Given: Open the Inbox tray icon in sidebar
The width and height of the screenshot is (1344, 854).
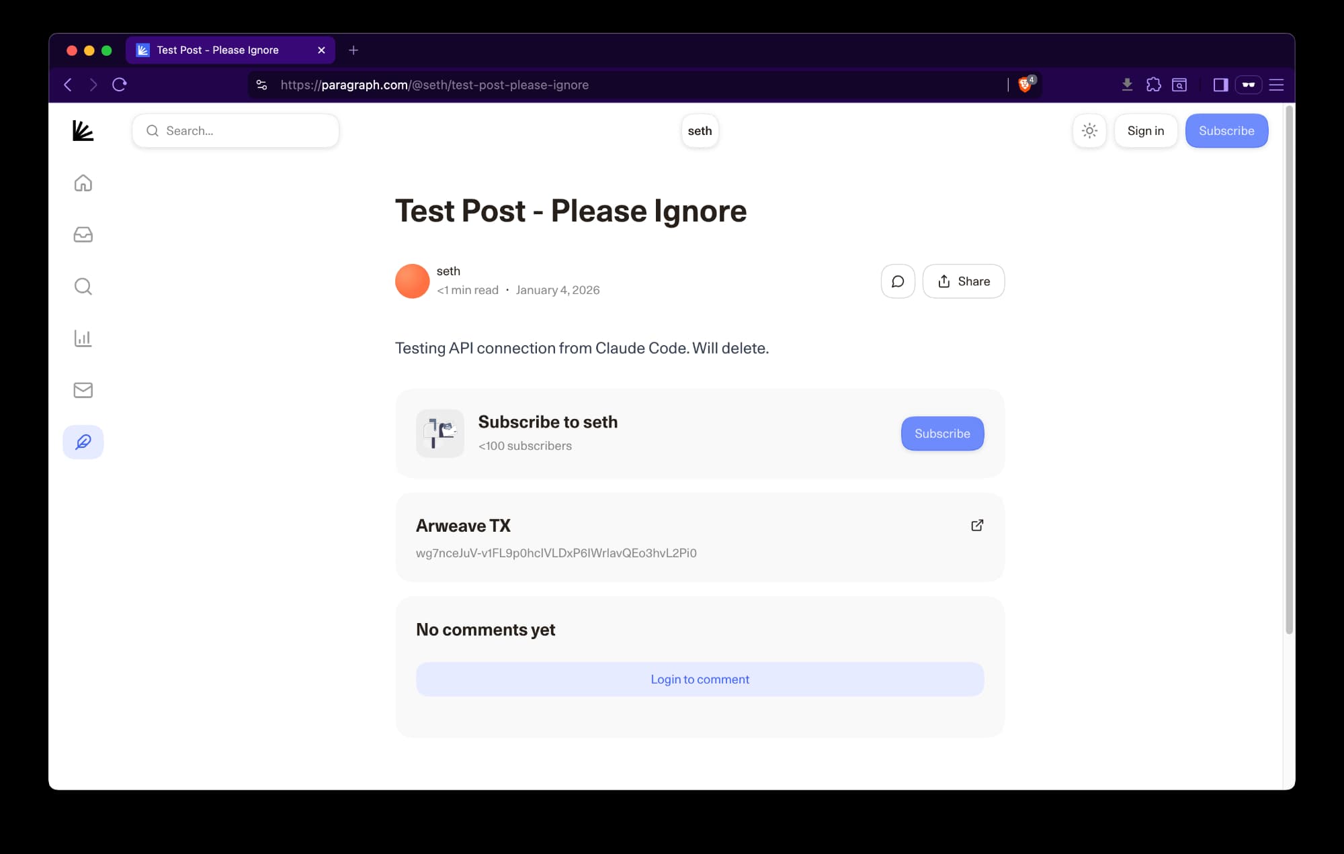Looking at the screenshot, I should pyautogui.click(x=83, y=234).
